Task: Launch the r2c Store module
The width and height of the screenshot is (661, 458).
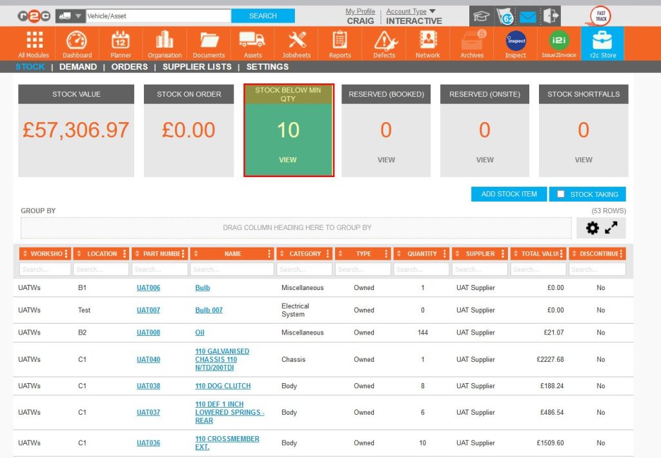Action: coord(602,44)
